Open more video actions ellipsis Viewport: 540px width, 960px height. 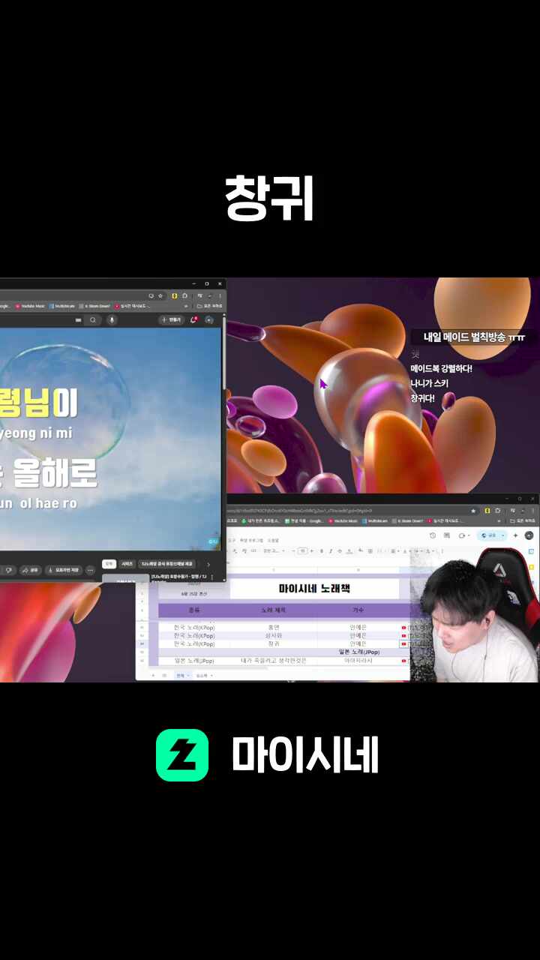point(90,570)
